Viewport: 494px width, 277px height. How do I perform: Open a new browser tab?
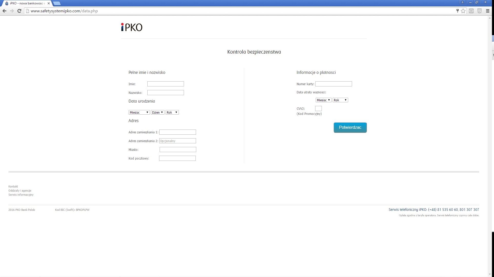[x=57, y=3]
